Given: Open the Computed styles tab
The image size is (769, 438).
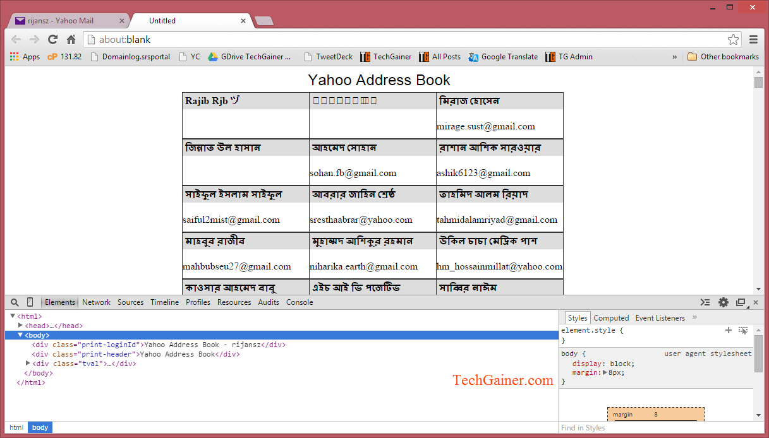Looking at the screenshot, I should point(611,318).
